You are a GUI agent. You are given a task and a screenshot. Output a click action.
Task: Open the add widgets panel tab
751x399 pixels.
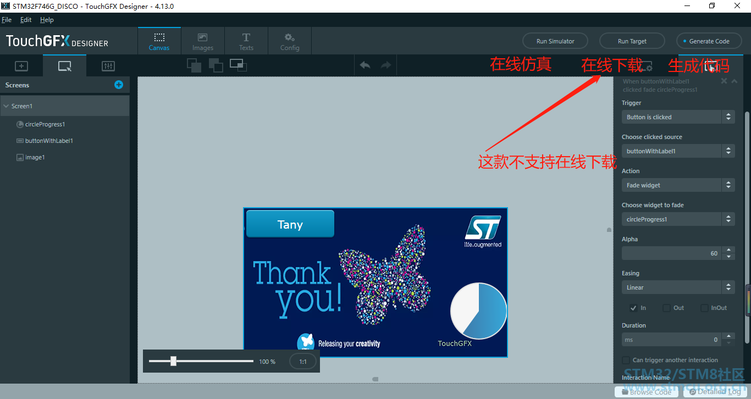tap(21, 66)
